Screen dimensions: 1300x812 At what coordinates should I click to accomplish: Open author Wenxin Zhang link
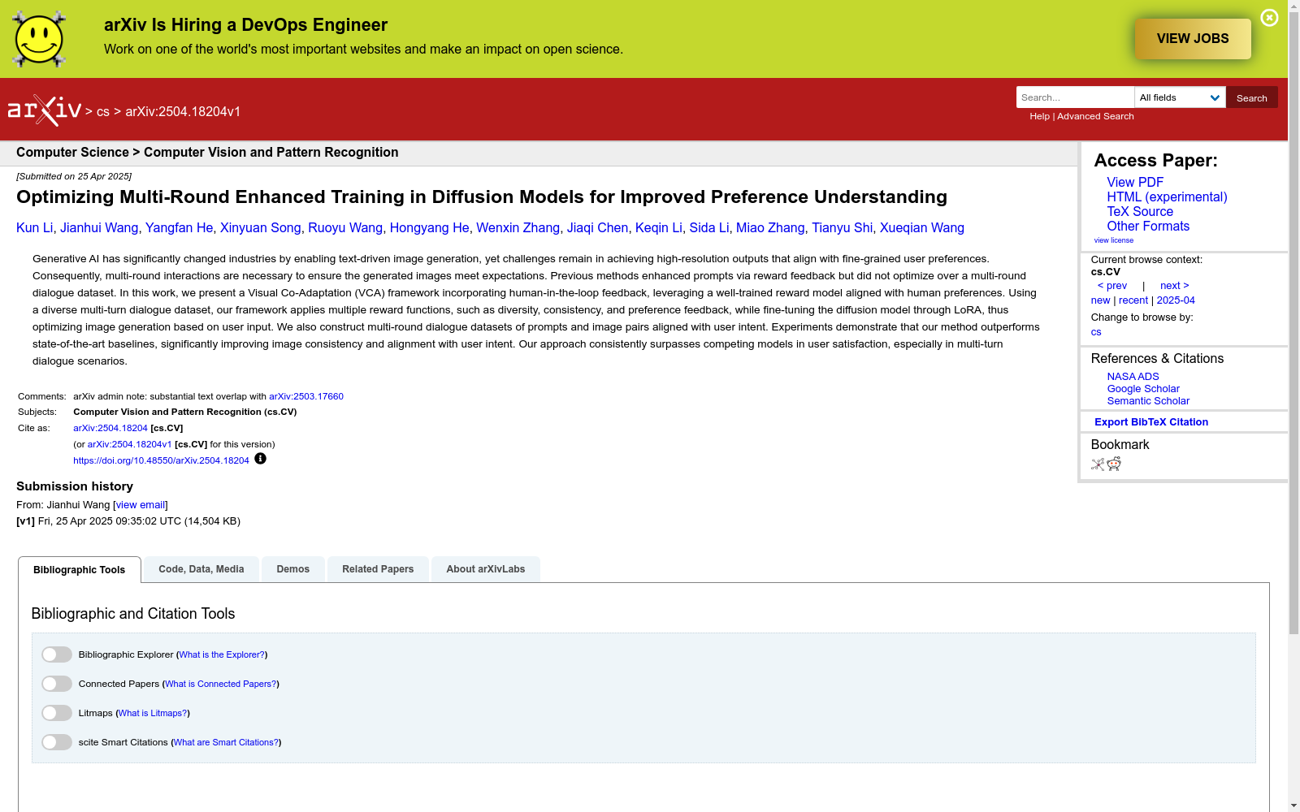coord(518,228)
